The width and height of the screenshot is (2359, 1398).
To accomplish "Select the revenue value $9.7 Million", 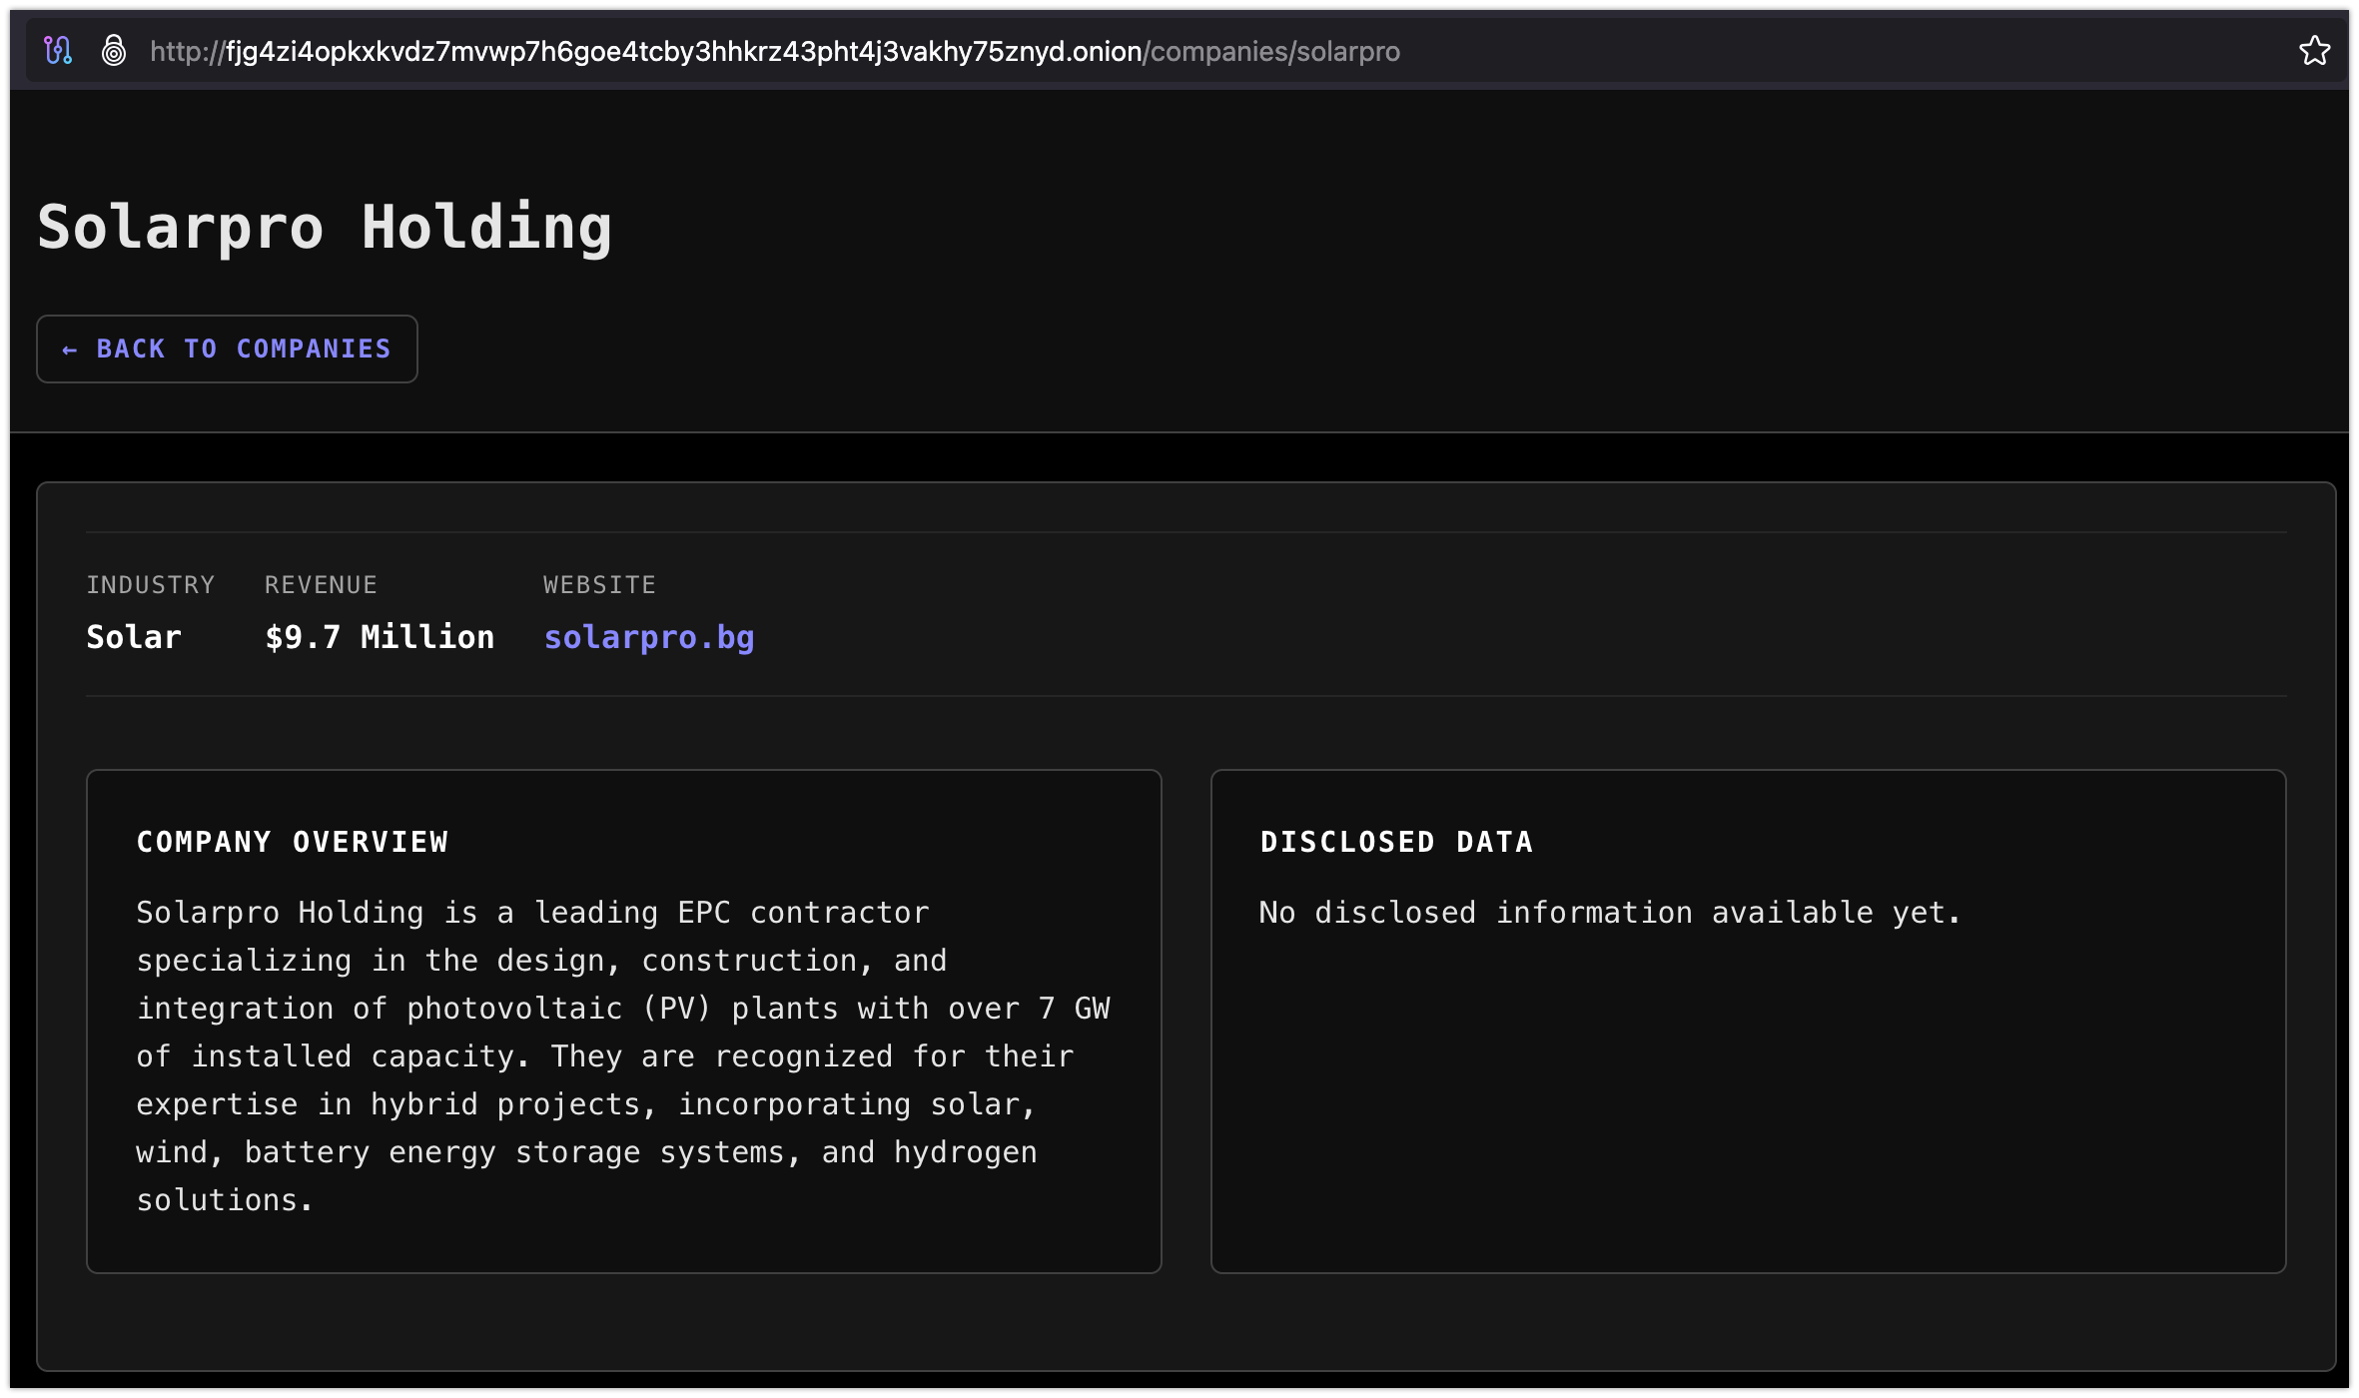I will [380, 637].
